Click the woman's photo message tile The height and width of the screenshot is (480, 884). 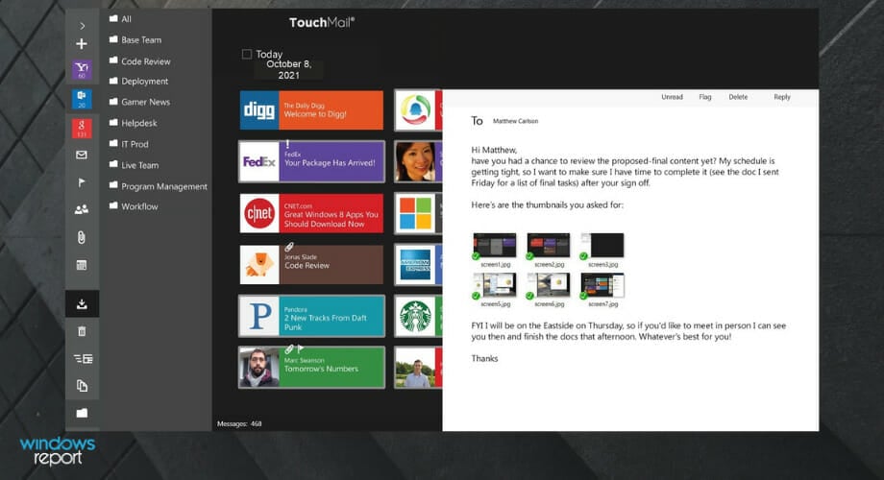[x=418, y=161]
